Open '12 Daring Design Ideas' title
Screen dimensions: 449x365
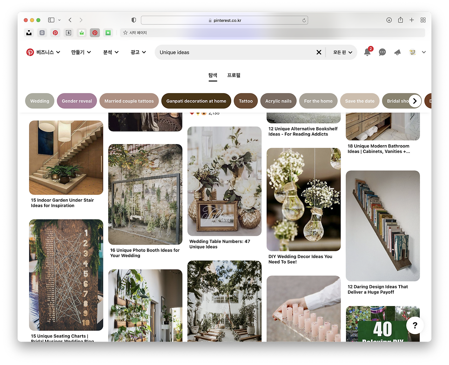378,289
